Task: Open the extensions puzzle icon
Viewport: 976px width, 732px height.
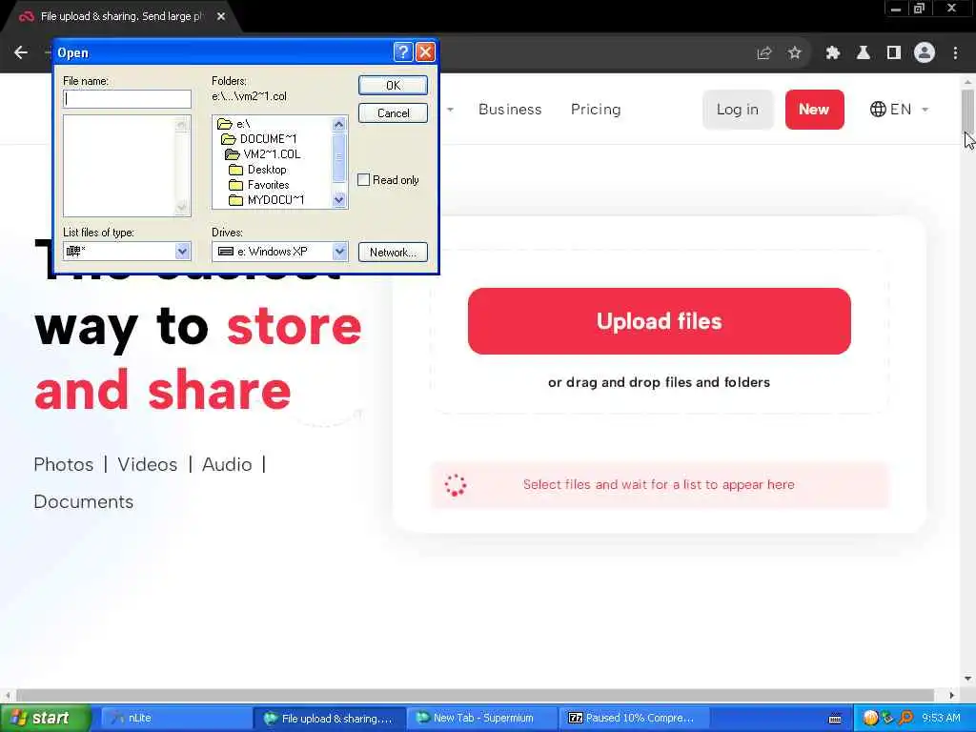Action: (833, 53)
